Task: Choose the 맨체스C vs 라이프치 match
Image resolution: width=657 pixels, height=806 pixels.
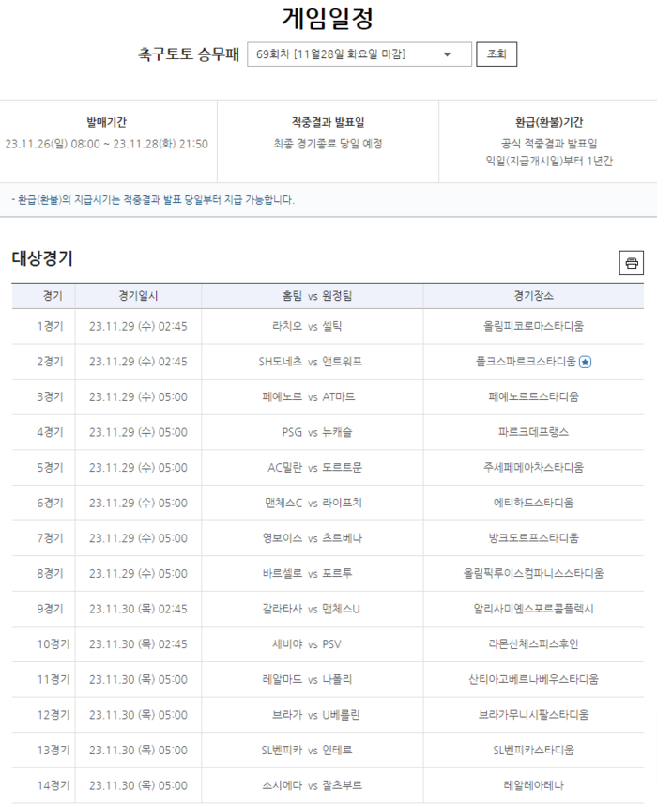Action: pyautogui.click(x=312, y=503)
